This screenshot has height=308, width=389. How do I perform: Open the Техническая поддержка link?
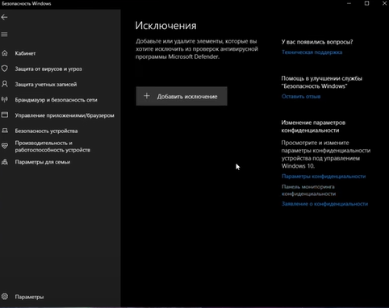[312, 52]
